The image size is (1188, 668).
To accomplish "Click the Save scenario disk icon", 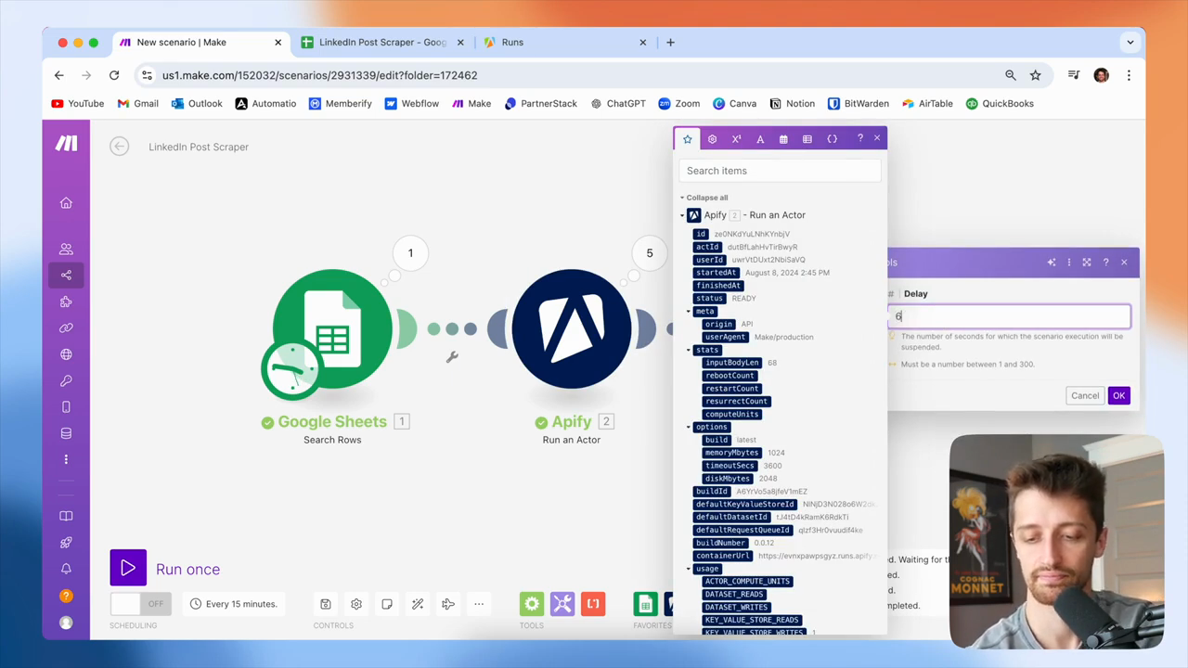I will point(326,604).
